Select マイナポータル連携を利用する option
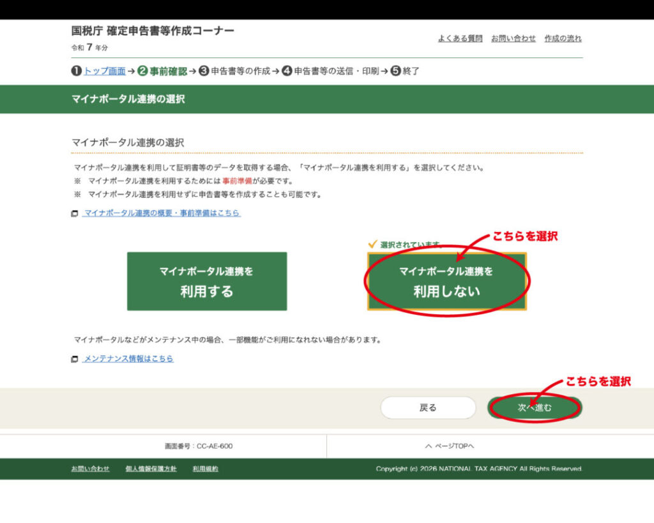Image resolution: width=654 pixels, height=523 pixels. (206, 282)
